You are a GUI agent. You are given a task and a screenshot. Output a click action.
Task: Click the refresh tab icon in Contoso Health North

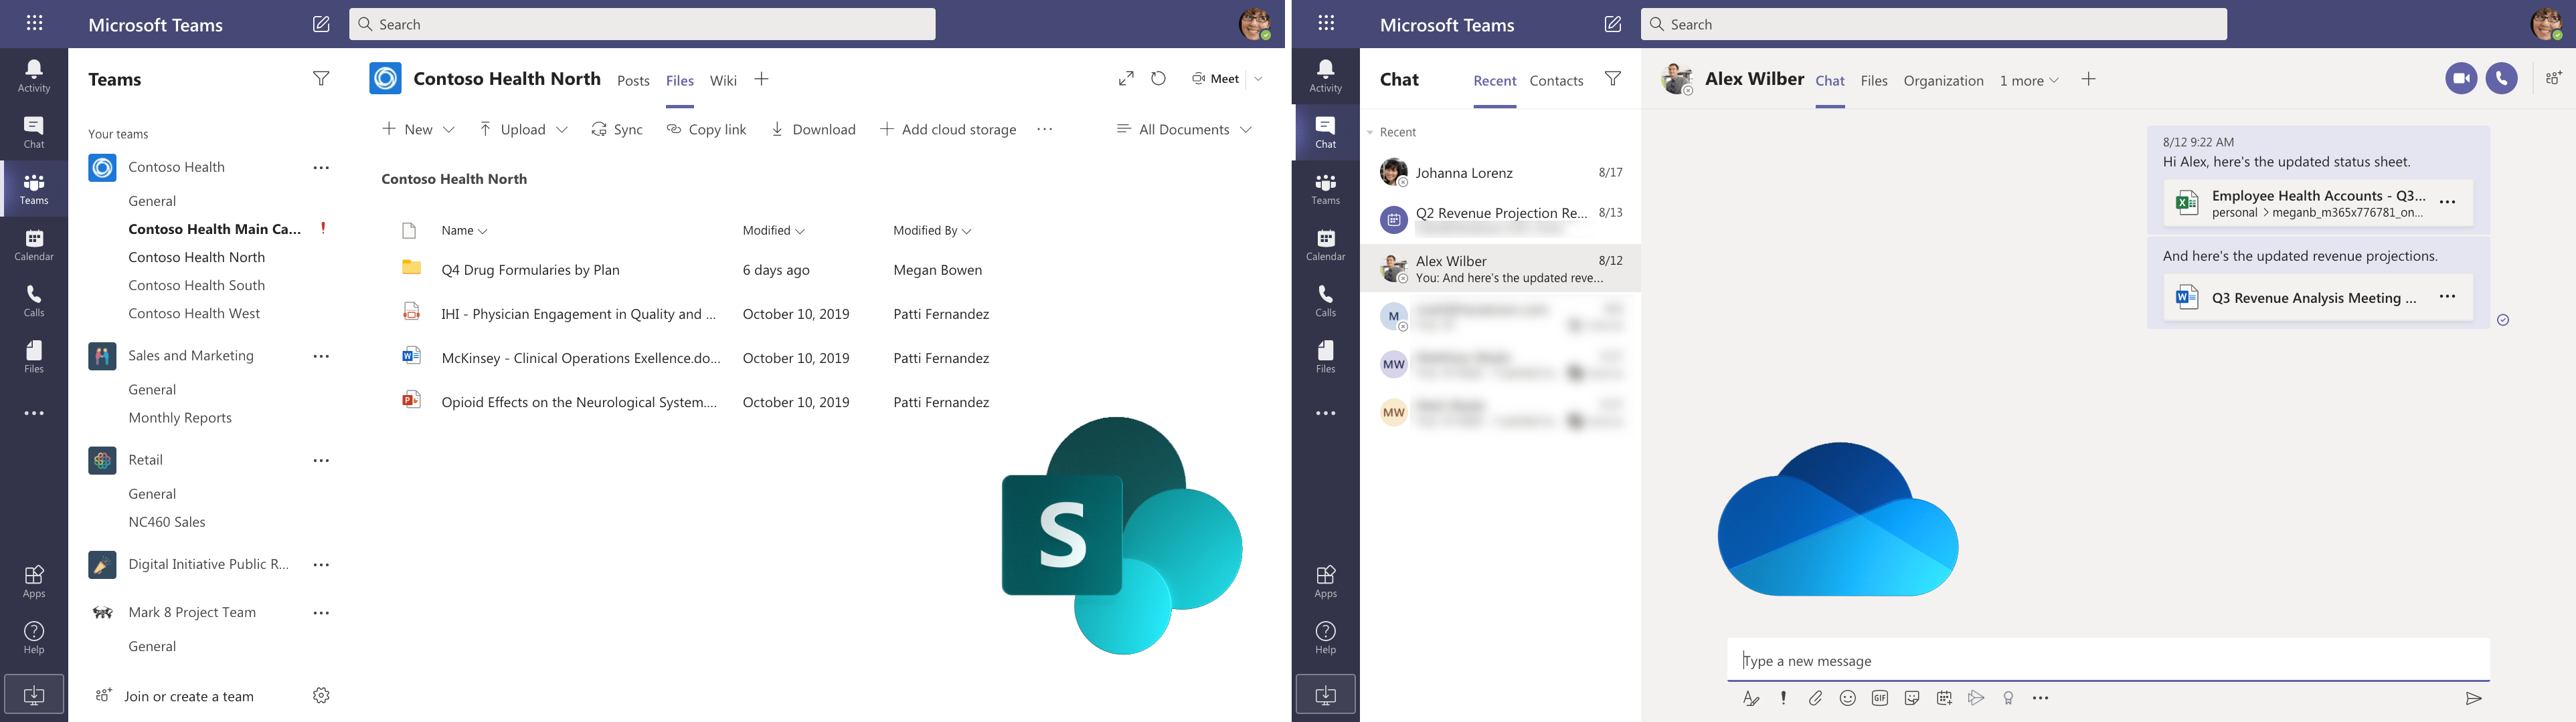tap(1158, 79)
